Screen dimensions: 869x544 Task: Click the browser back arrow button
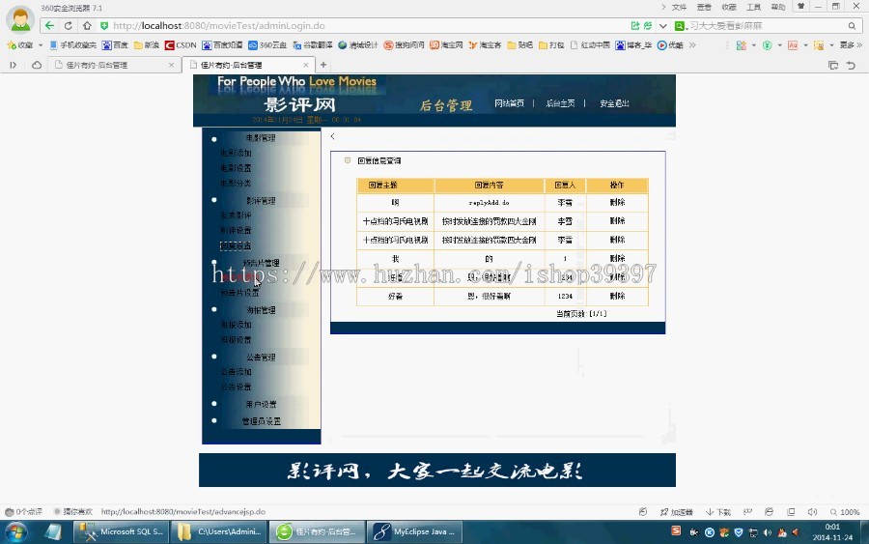pyautogui.click(x=49, y=25)
